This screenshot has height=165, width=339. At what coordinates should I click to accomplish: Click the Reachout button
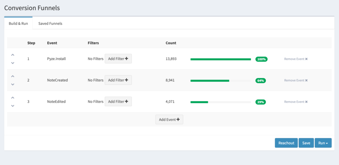(286, 143)
